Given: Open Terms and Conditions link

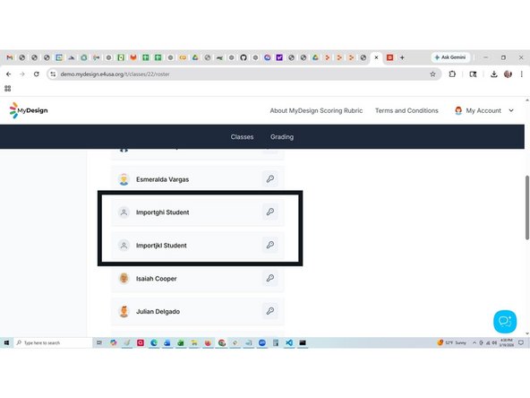Looking at the screenshot, I should 406,110.
